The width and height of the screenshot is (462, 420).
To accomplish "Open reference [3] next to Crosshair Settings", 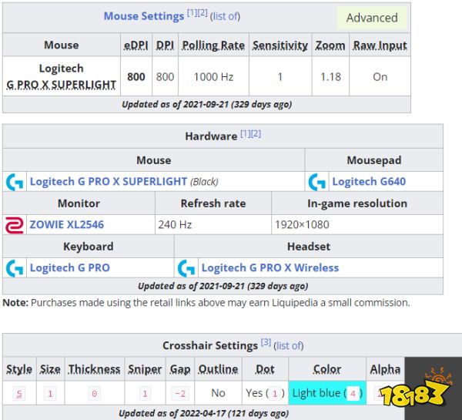I will pos(266,342).
